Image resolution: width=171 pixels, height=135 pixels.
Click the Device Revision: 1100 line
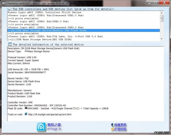tap(19, 85)
